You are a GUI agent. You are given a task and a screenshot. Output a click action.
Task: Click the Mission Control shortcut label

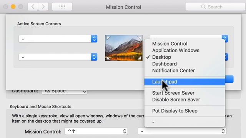coord(43,131)
